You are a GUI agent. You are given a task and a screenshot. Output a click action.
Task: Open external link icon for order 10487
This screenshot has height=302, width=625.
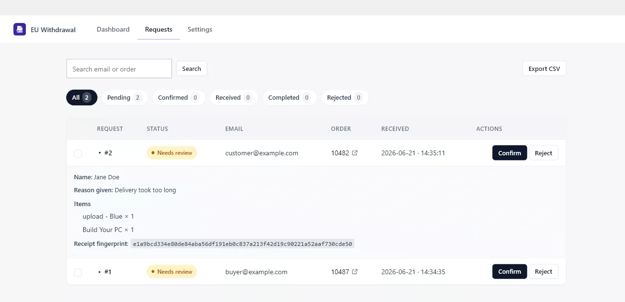[x=355, y=271]
